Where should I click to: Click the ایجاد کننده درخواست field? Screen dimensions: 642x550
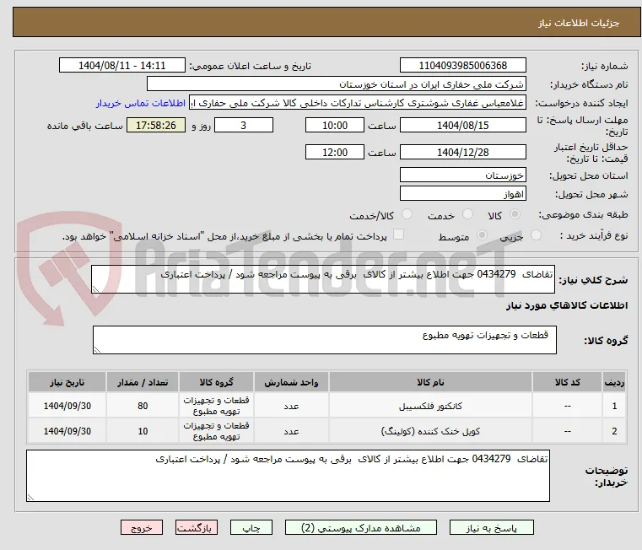358,103
